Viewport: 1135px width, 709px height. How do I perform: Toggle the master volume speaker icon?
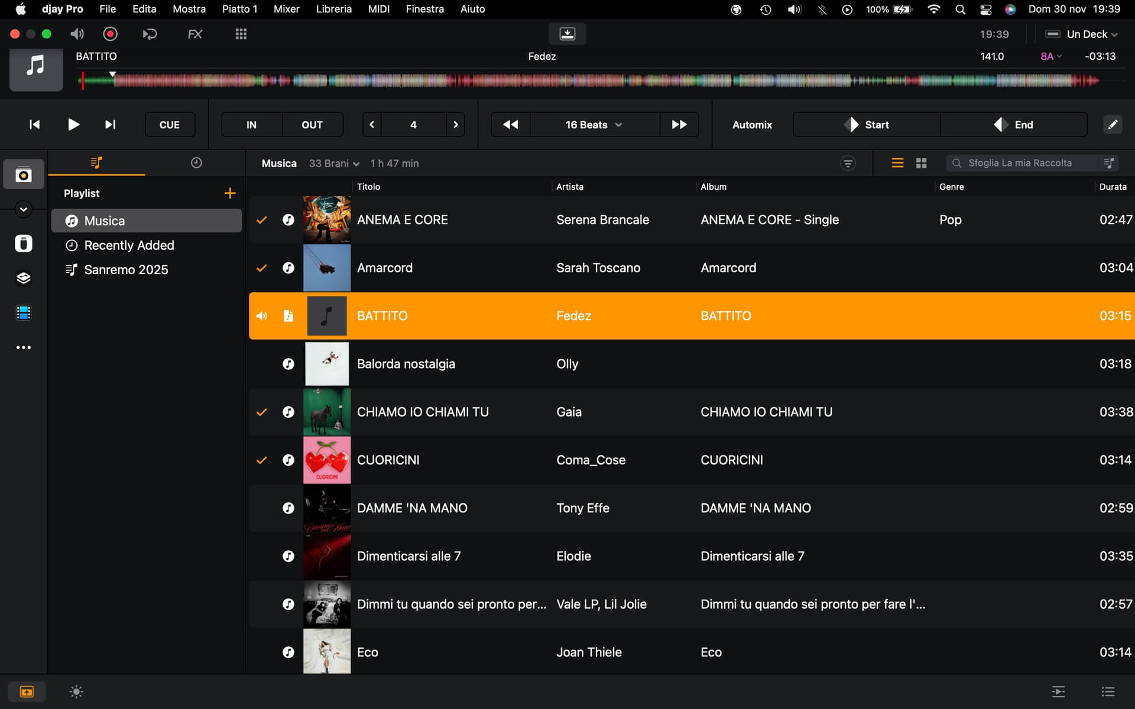pyautogui.click(x=77, y=34)
